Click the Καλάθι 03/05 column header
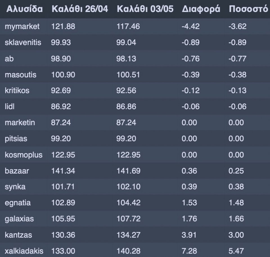The height and width of the screenshot is (257, 270). [145, 9]
